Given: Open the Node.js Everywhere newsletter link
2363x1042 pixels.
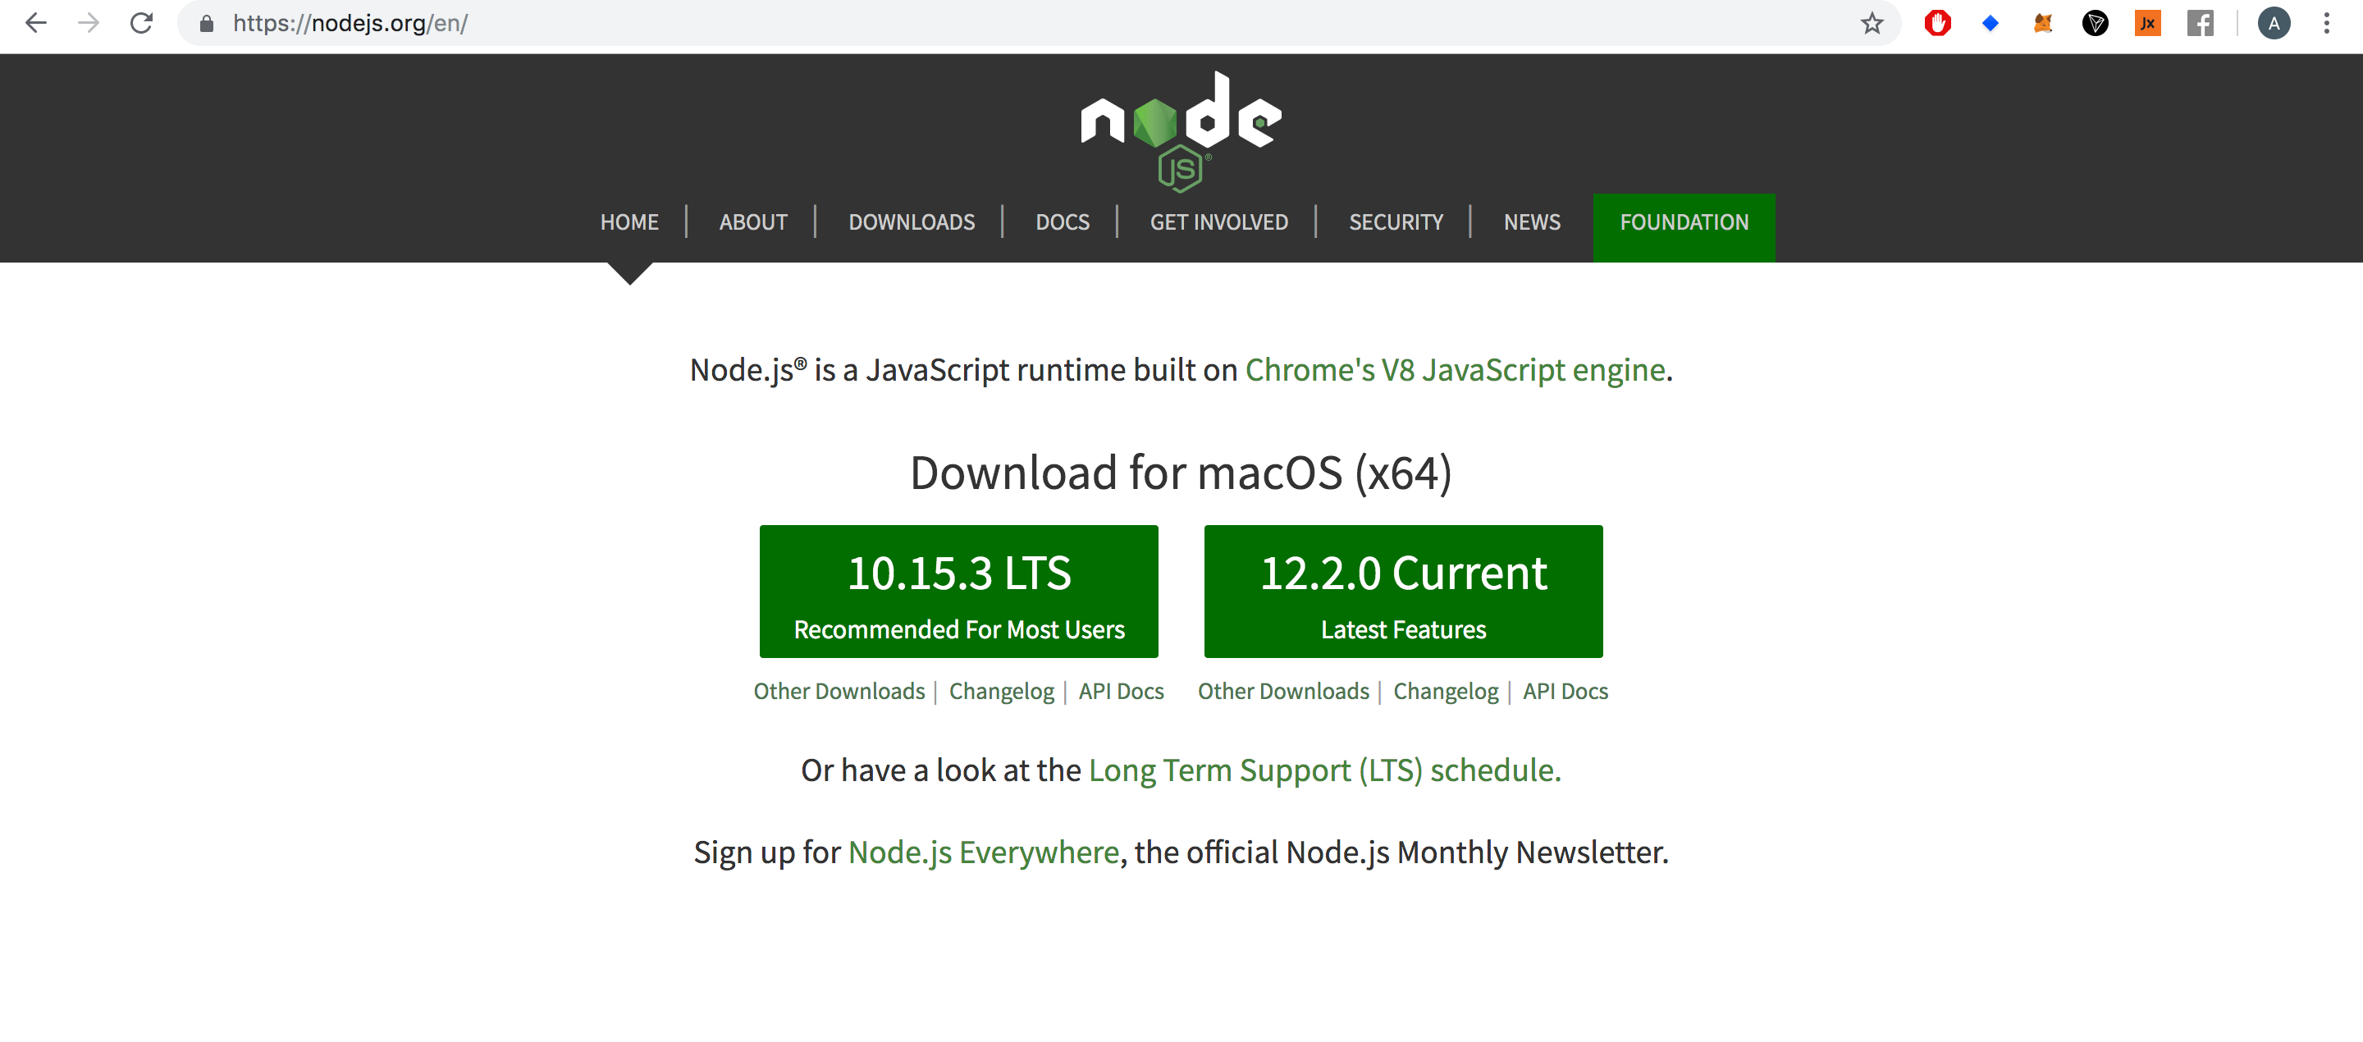Looking at the screenshot, I should point(984,852).
